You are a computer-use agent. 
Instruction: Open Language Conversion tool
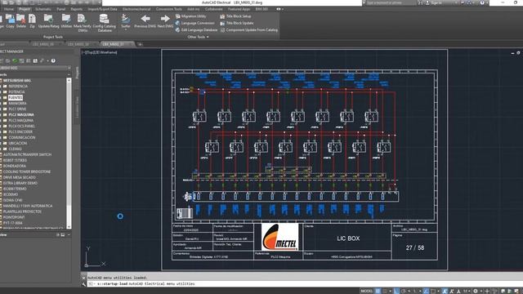194,23
